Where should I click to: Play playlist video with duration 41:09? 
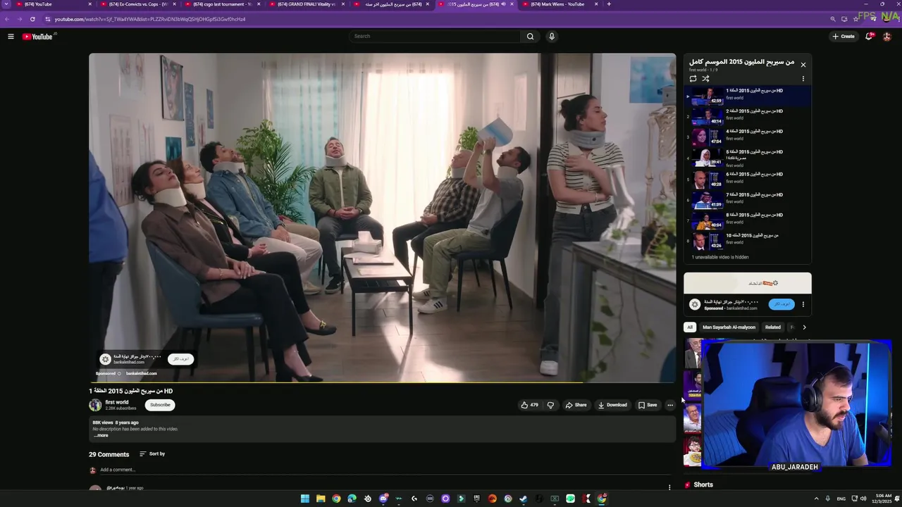pyautogui.click(x=748, y=199)
